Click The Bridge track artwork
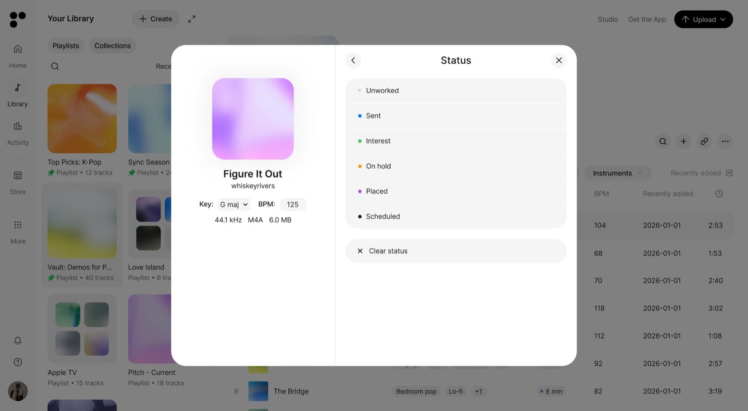748x411 pixels. pyautogui.click(x=258, y=391)
